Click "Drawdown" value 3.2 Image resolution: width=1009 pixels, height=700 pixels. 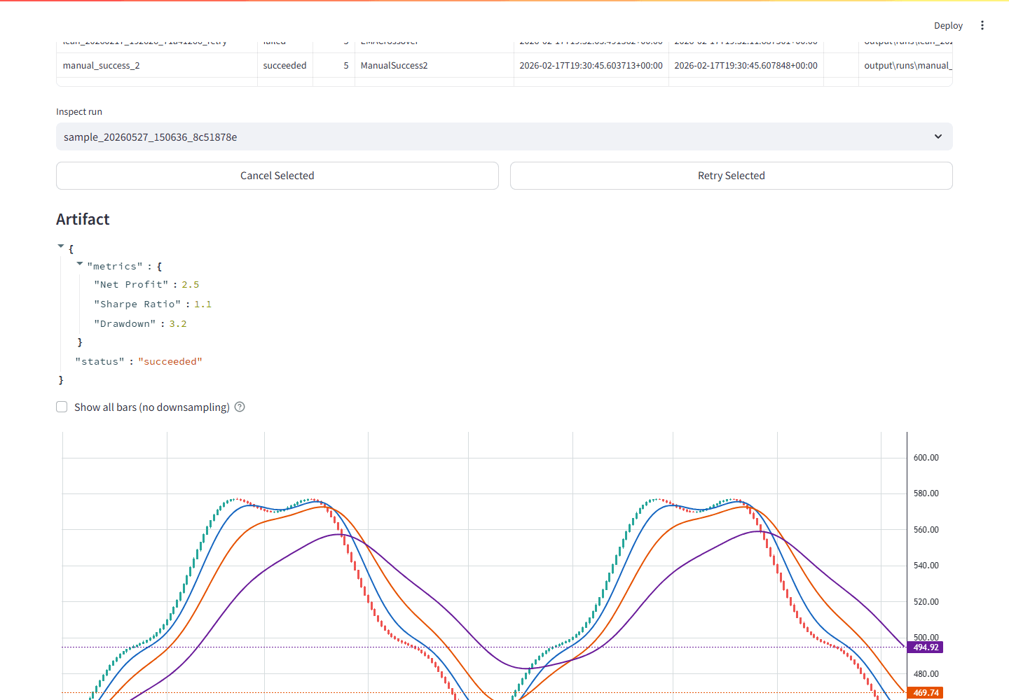pyautogui.click(x=178, y=324)
